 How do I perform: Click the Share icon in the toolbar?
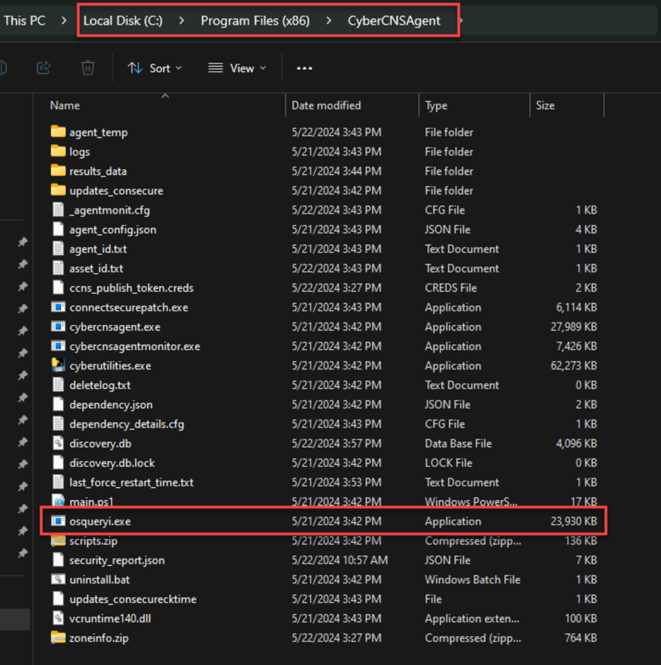(44, 68)
